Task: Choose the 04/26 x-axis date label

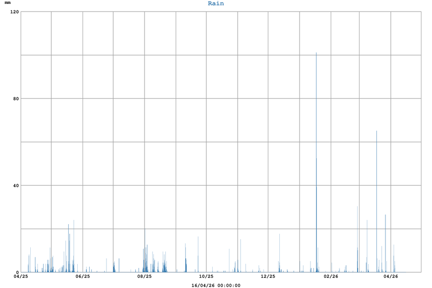Action: click(x=391, y=276)
